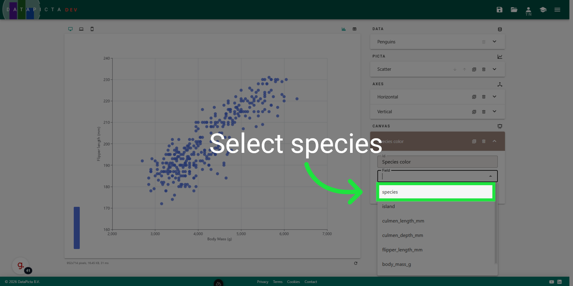The width and height of the screenshot is (573, 286).
Task: Switch preview to laptop view
Action: pyautogui.click(x=81, y=29)
